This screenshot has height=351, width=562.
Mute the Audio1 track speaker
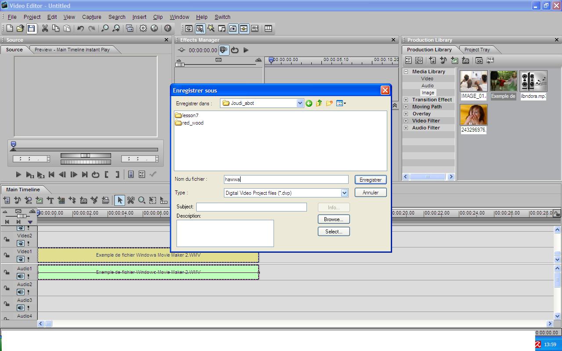click(x=20, y=276)
